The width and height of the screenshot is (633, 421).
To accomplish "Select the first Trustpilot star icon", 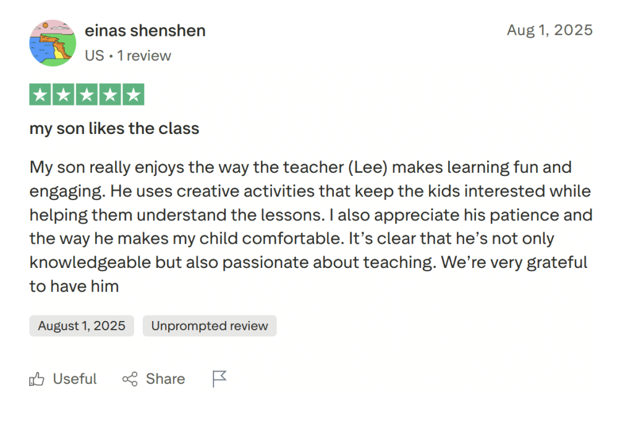I will tap(40, 94).
